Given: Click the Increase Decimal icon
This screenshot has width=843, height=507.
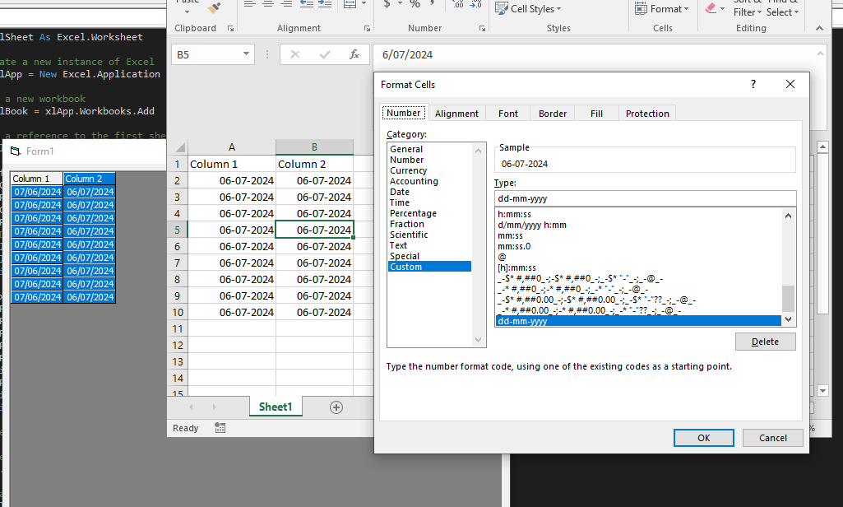Looking at the screenshot, I should coord(458,4).
